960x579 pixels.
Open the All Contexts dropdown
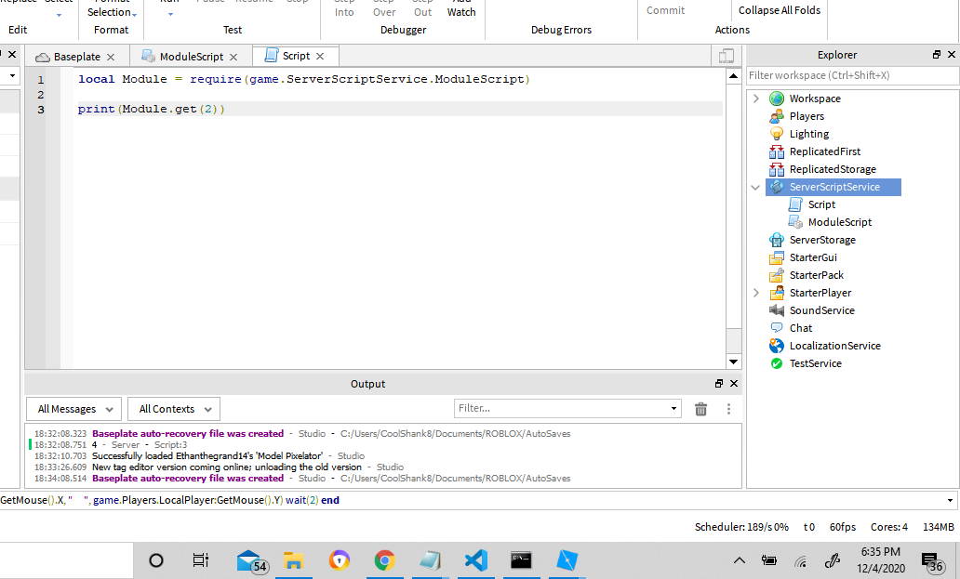point(175,409)
